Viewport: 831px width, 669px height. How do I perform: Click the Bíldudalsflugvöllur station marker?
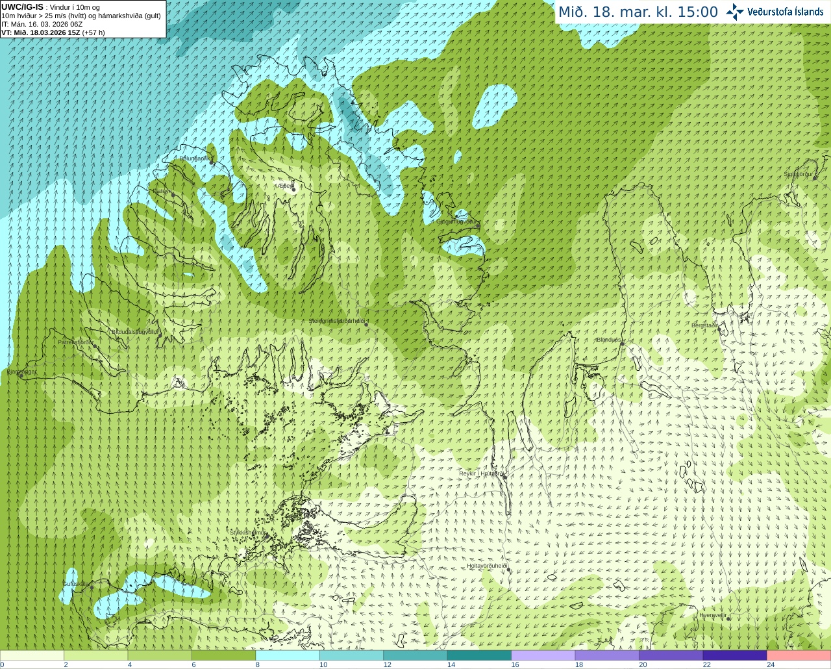tap(159, 335)
